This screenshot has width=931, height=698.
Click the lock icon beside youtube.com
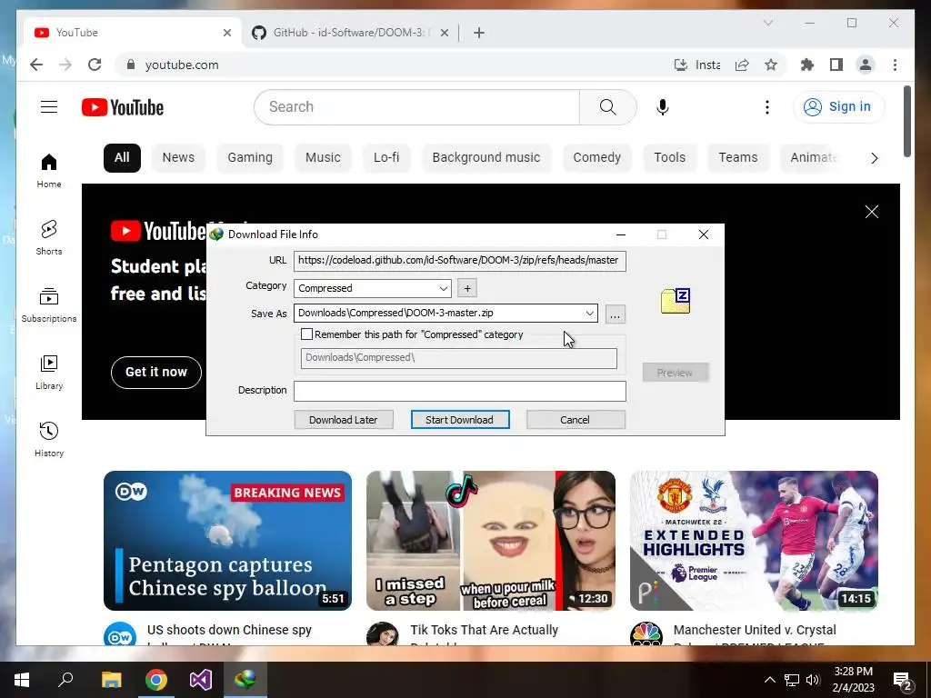point(131,65)
